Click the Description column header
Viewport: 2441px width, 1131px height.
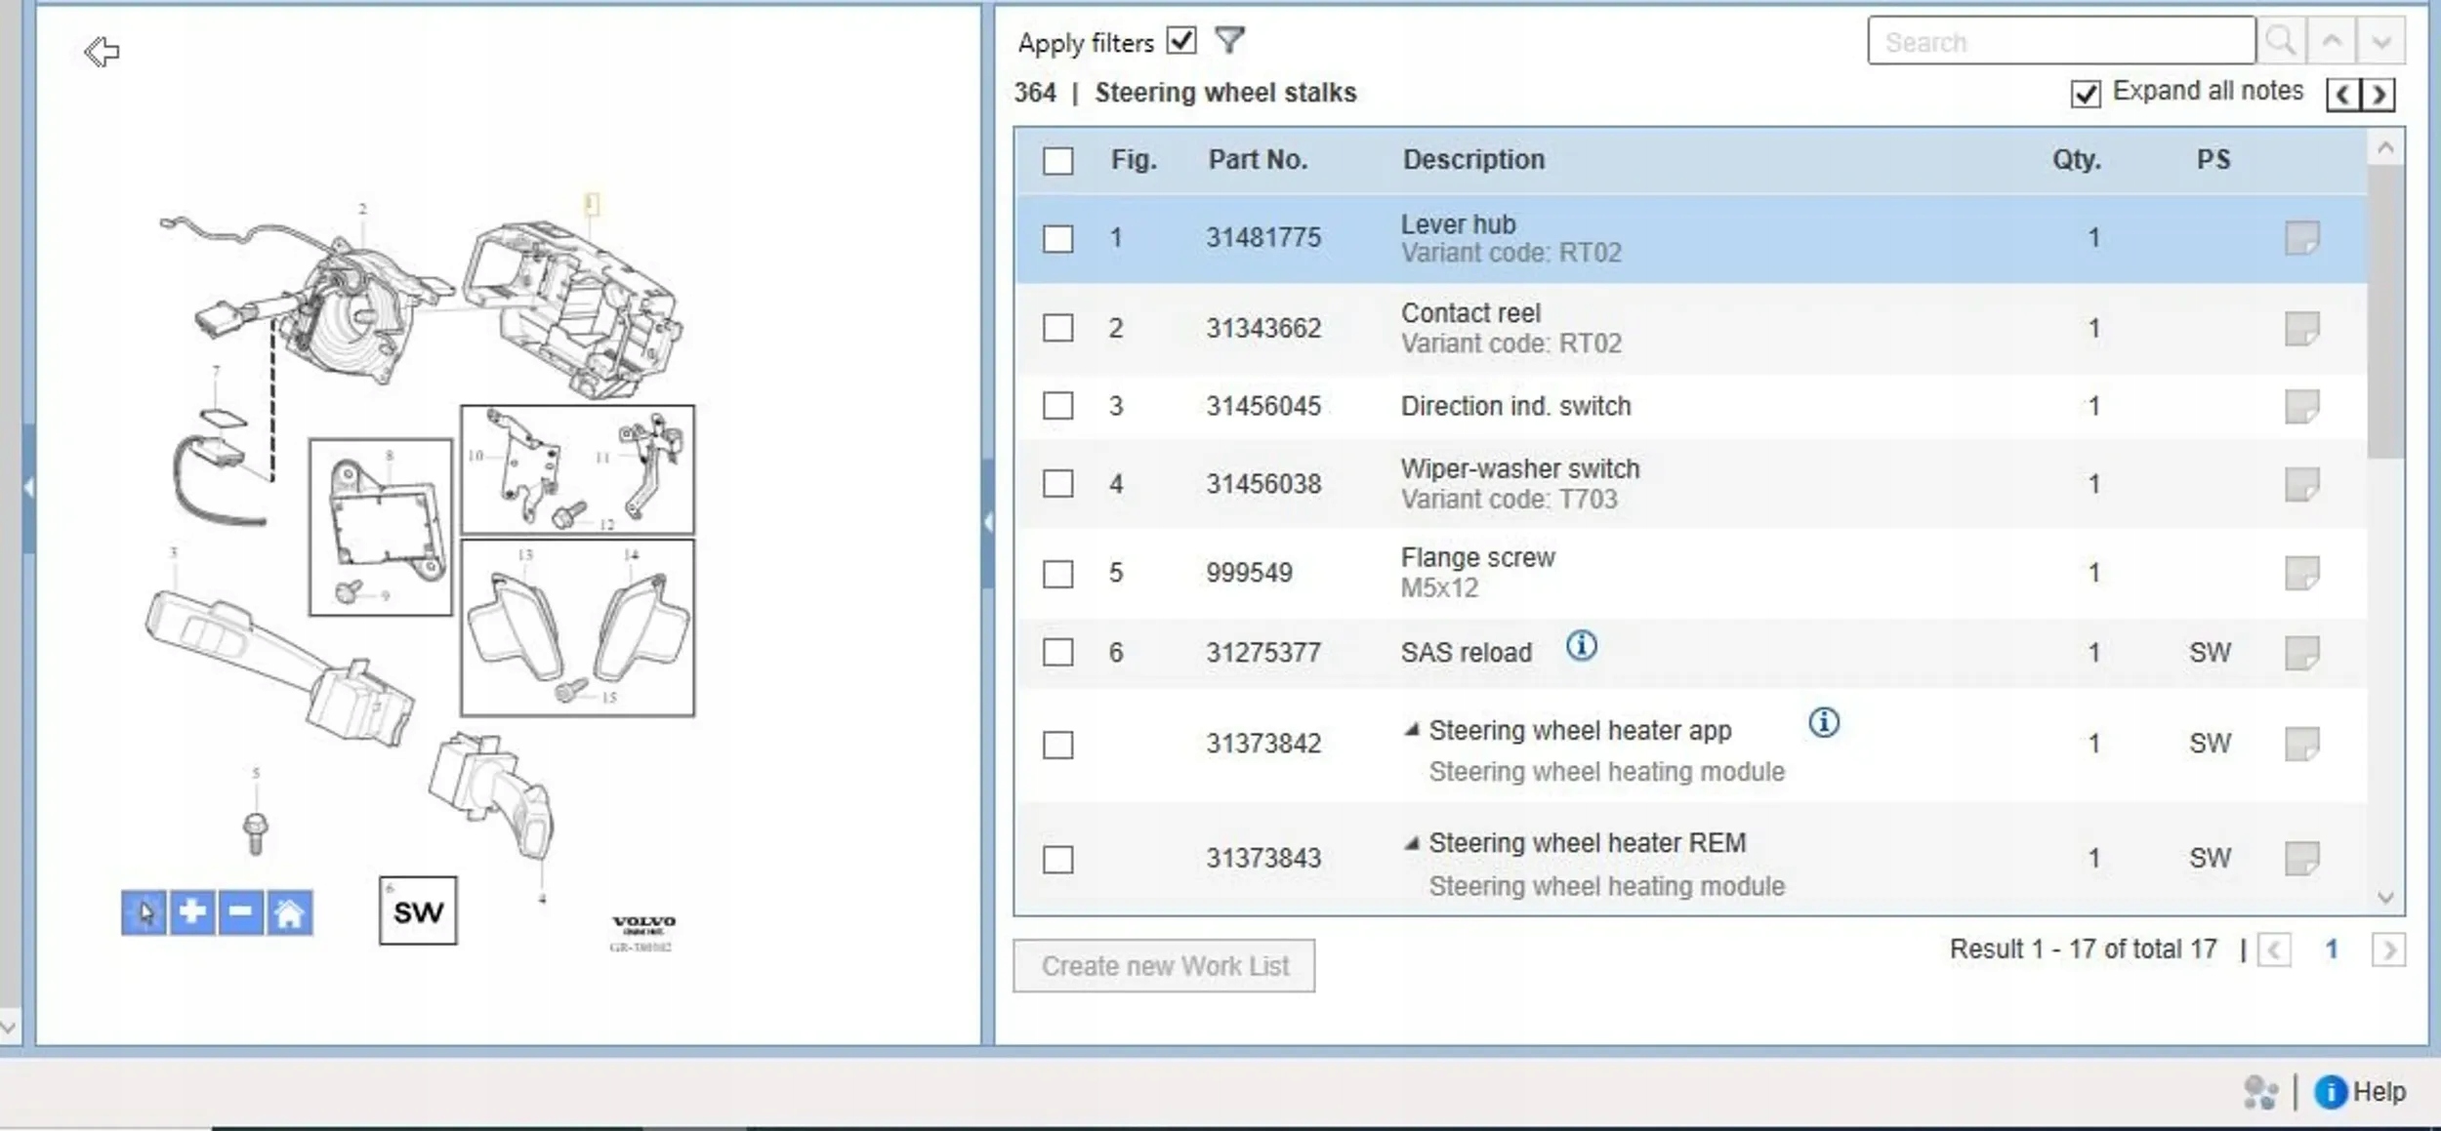click(1473, 160)
